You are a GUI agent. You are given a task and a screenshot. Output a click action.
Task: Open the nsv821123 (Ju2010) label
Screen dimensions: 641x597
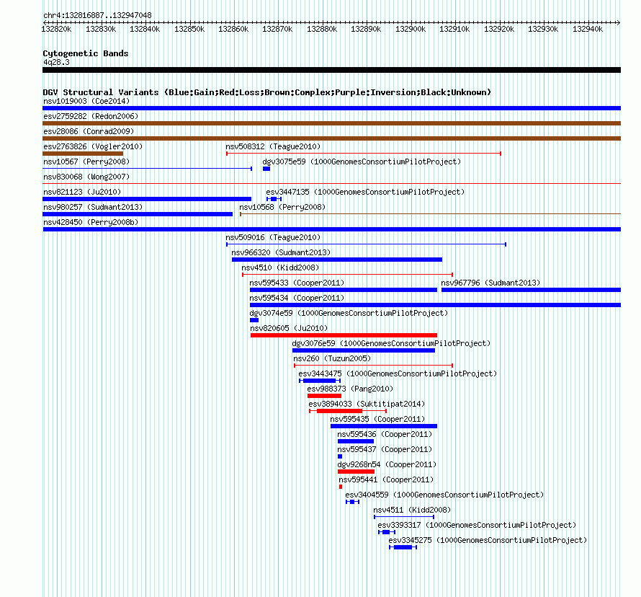[82, 192]
